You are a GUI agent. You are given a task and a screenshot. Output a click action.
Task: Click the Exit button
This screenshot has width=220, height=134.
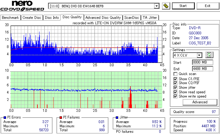(x=208, y=6)
